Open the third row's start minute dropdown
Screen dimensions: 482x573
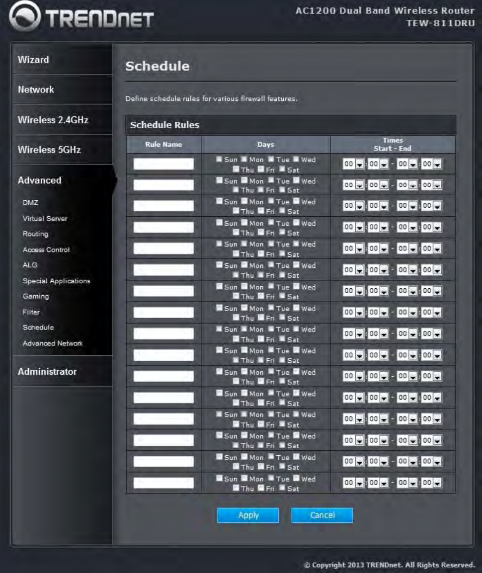click(x=378, y=206)
